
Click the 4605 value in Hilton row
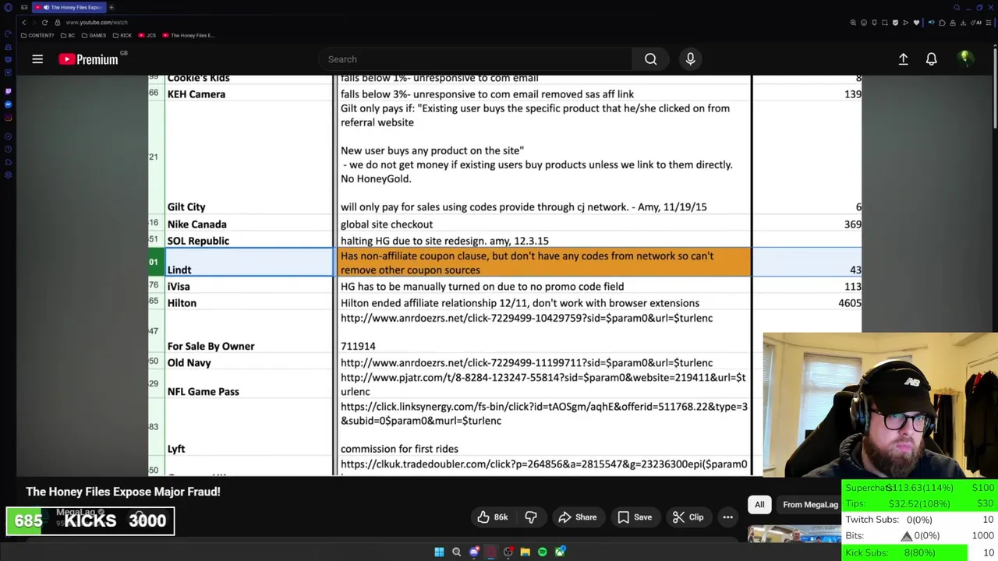click(850, 303)
